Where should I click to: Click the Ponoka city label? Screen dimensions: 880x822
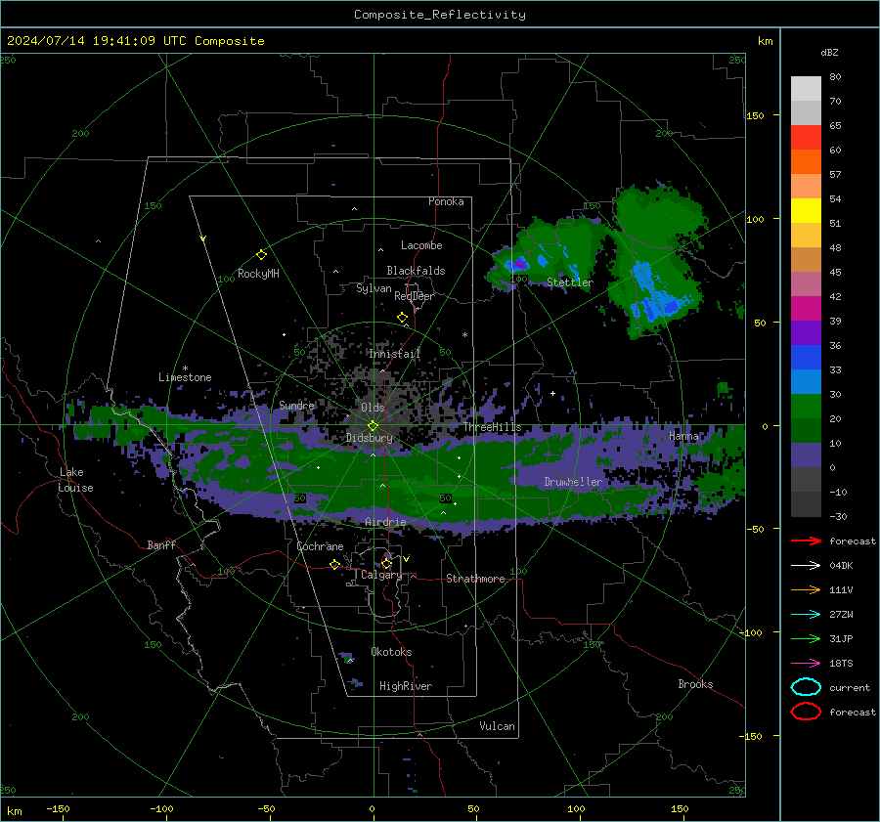click(446, 201)
